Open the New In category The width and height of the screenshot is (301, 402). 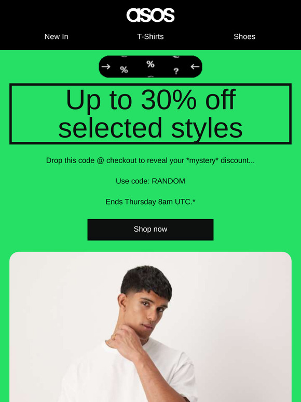57,37
